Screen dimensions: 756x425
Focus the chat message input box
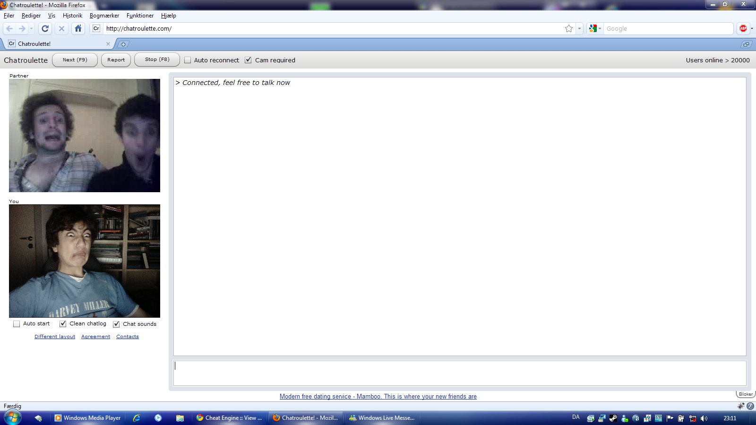click(460, 373)
